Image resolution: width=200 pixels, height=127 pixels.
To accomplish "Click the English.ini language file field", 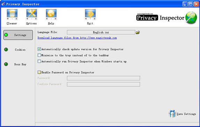I will pyautogui.click(x=101, y=32).
